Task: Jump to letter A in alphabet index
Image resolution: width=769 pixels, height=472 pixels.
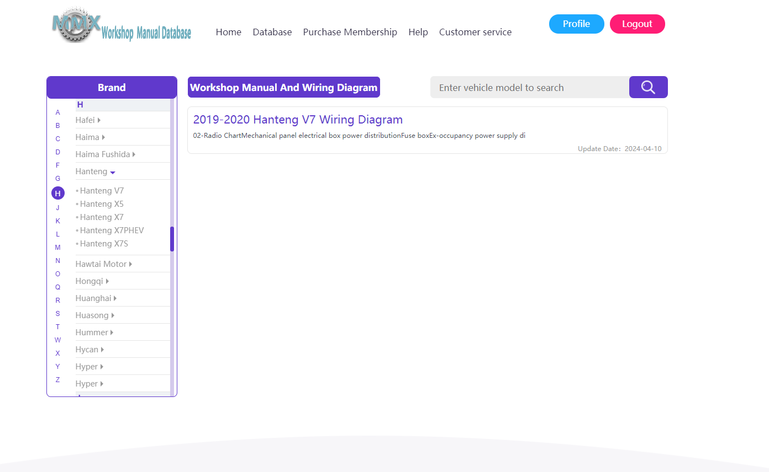Action: [57, 112]
